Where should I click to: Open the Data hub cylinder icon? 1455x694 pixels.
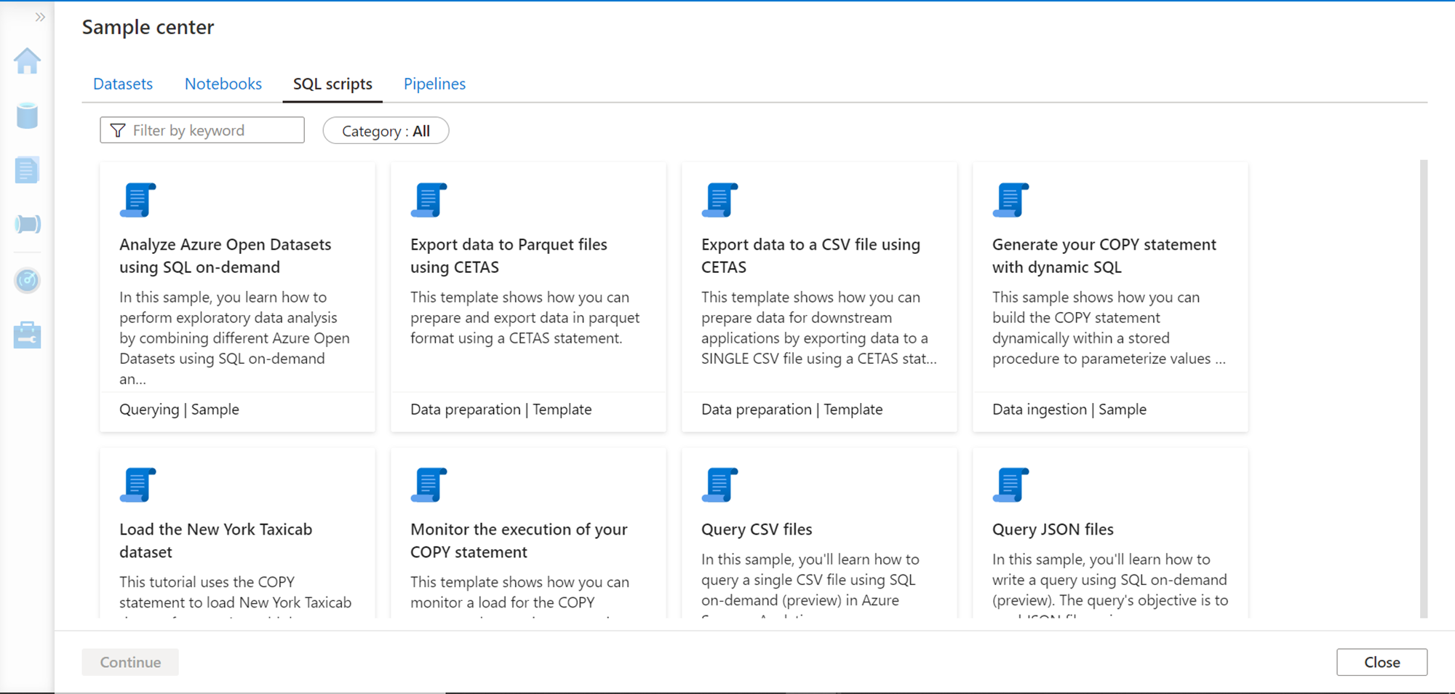pos(27,116)
